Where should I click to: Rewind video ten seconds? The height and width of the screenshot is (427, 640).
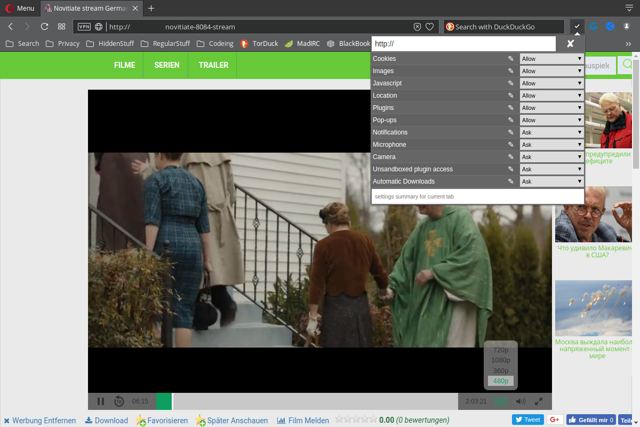tap(119, 401)
